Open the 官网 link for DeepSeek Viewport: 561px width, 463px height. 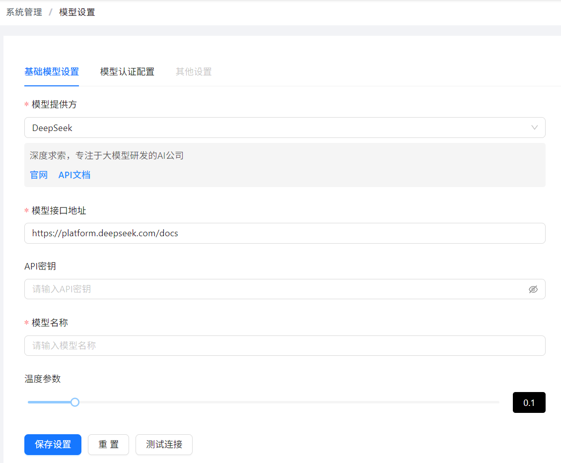[x=39, y=175]
